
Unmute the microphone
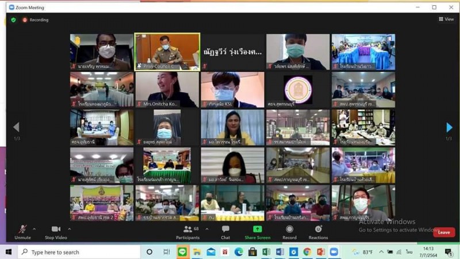click(22, 229)
